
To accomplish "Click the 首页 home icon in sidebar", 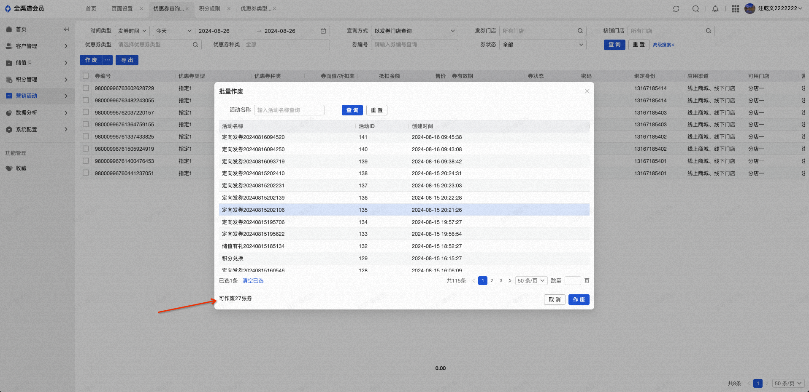I will pos(9,29).
